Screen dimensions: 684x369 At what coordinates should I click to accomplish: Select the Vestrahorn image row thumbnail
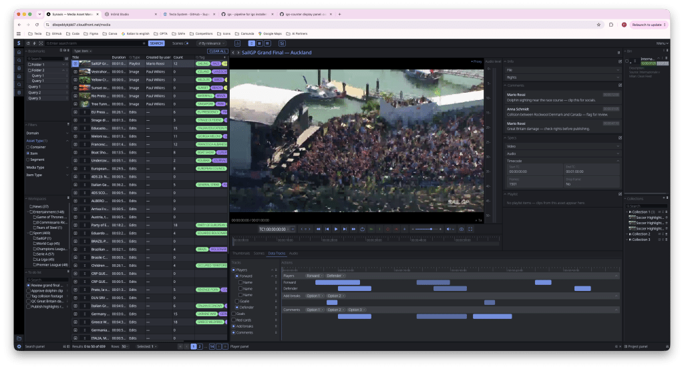[85, 72]
